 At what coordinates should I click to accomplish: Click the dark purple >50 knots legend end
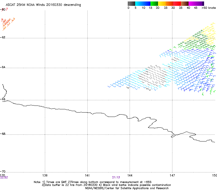coord(203,4)
